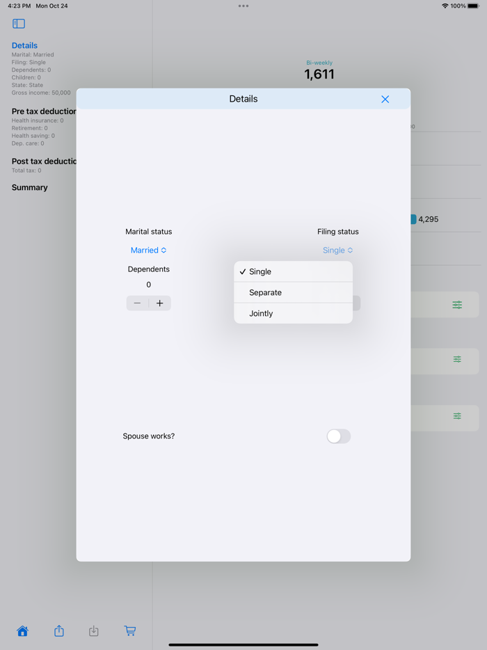Decrease Dependents with the minus button
Image resolution: width=487 pixels, height=650 pixels.
tap(137, 303)
